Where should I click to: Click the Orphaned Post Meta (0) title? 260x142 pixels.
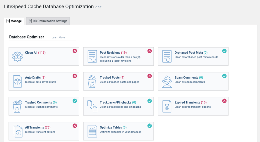coord(191,52)
